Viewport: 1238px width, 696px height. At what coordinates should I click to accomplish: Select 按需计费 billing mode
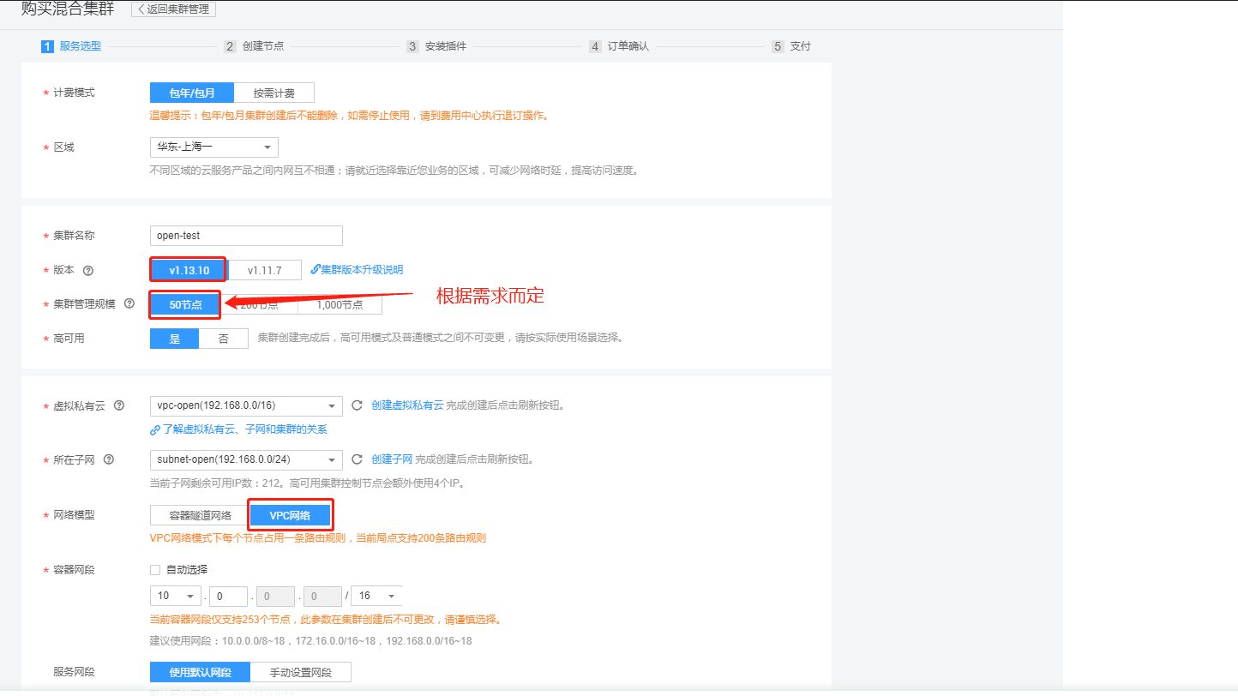(x=274, y=93)
